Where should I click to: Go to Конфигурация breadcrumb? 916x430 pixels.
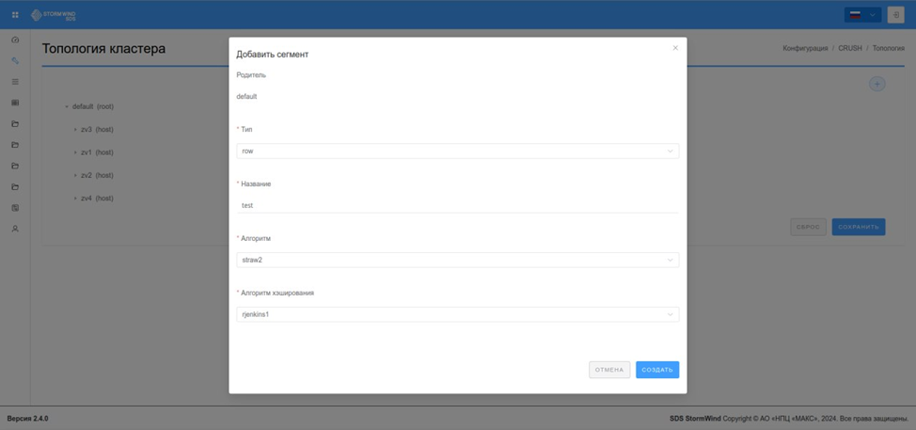tap(805, 48)
